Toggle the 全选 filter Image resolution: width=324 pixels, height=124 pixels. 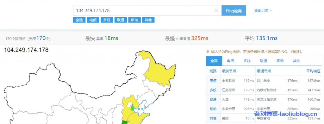click(79, 20)
